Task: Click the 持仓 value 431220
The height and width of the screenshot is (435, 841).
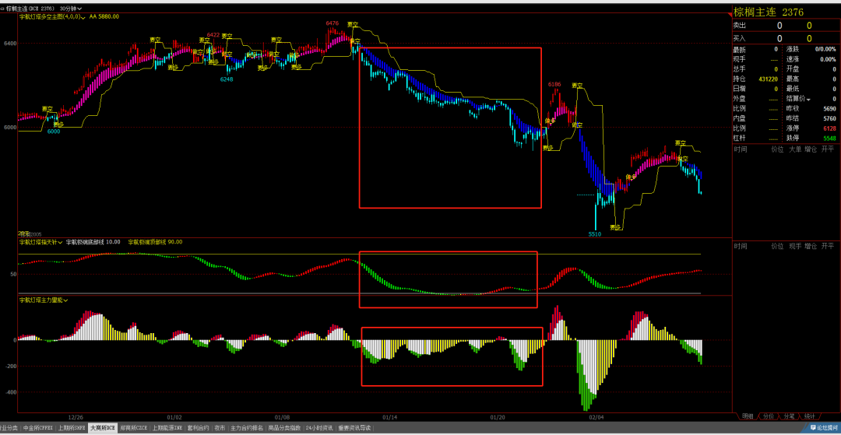Action: tap(768, 79)
